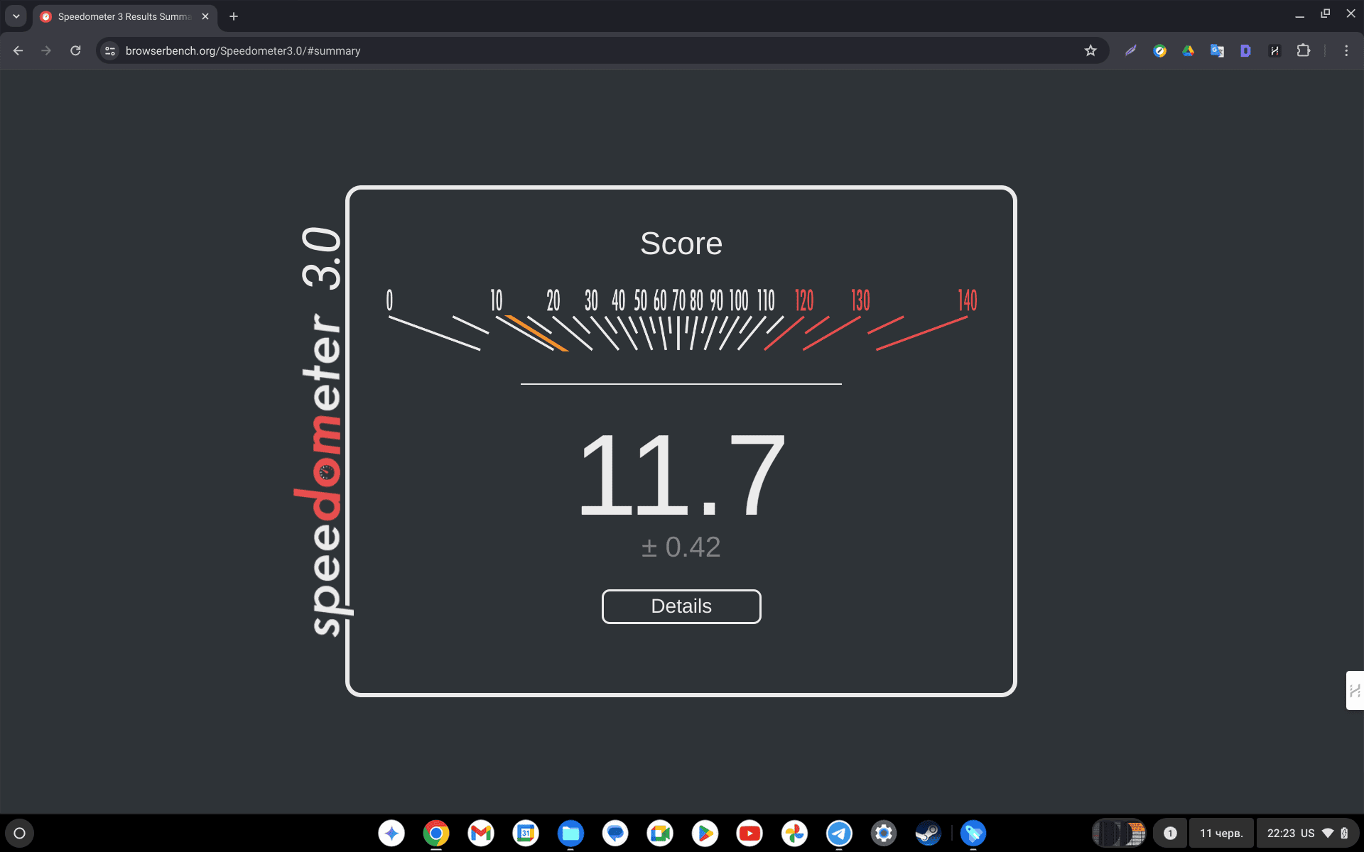
Task: Open the tab search dropdown arrow
Action: click(16, 16)
